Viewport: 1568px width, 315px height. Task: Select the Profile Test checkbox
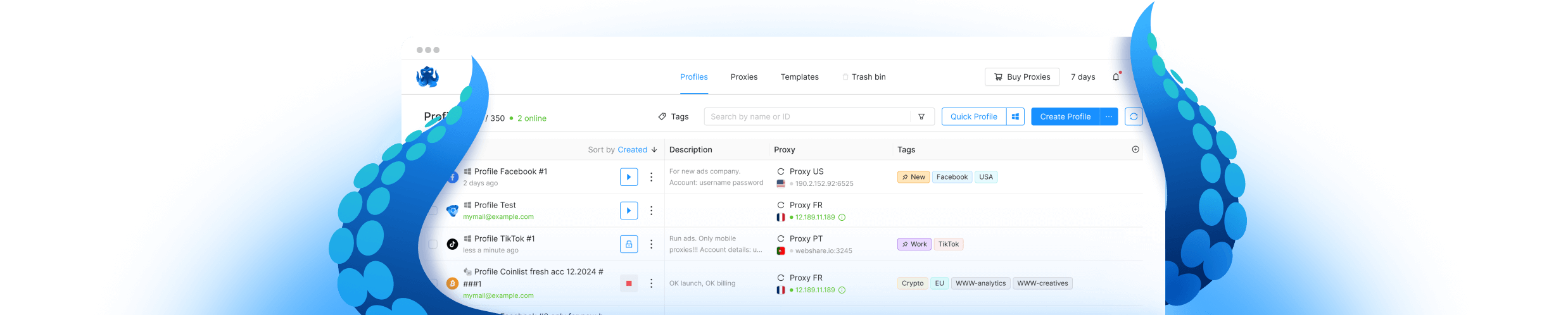433,211
